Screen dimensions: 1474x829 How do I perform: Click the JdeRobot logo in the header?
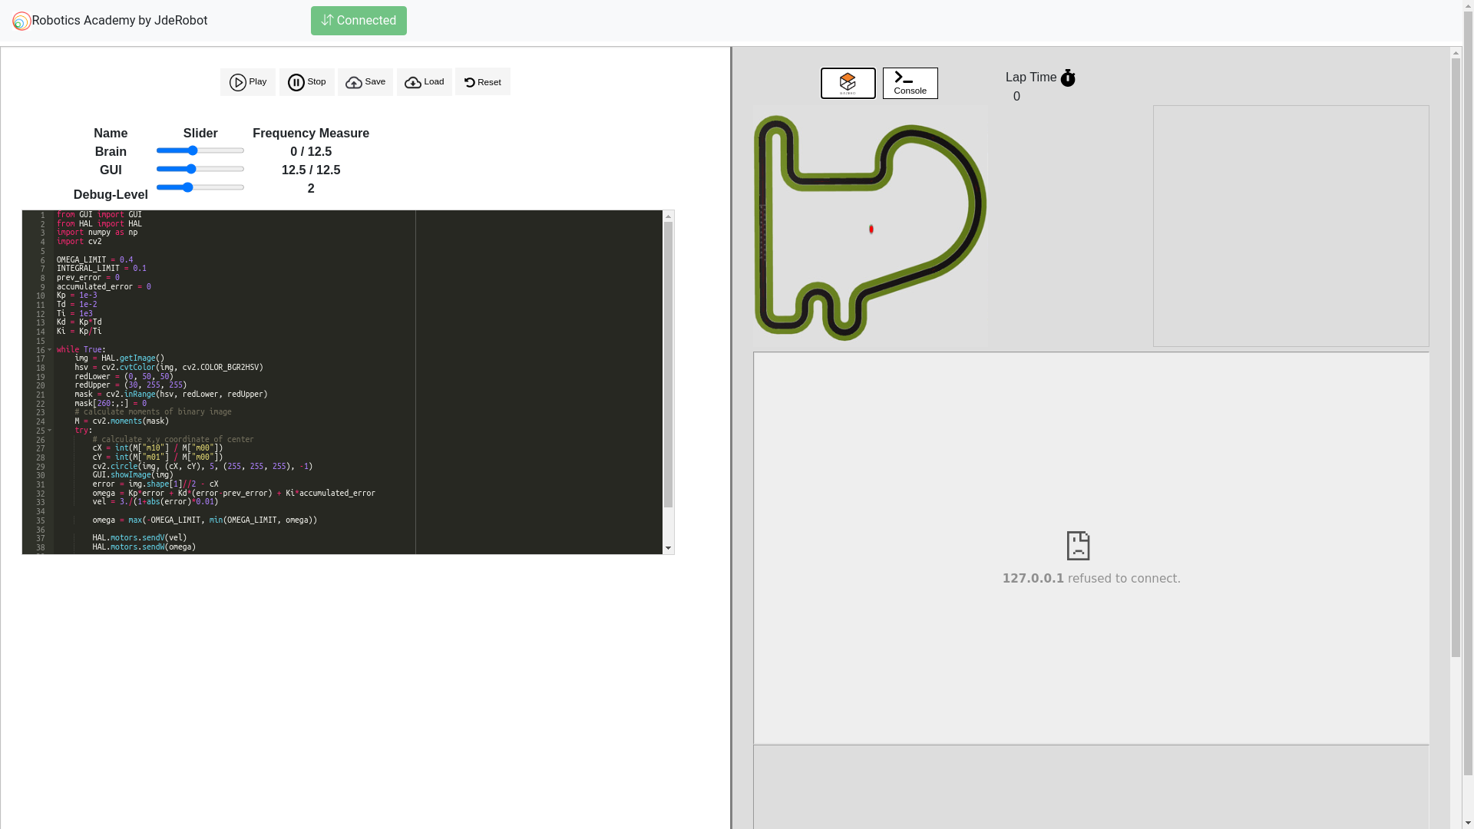tap(21, 21)
